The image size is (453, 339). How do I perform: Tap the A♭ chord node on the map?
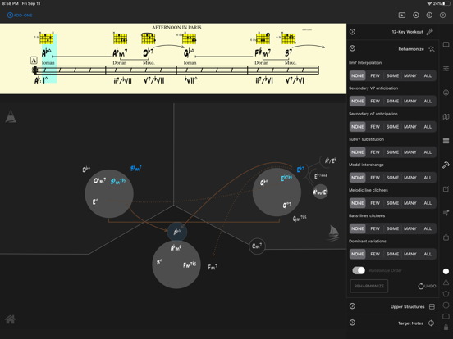pos(177,232)
